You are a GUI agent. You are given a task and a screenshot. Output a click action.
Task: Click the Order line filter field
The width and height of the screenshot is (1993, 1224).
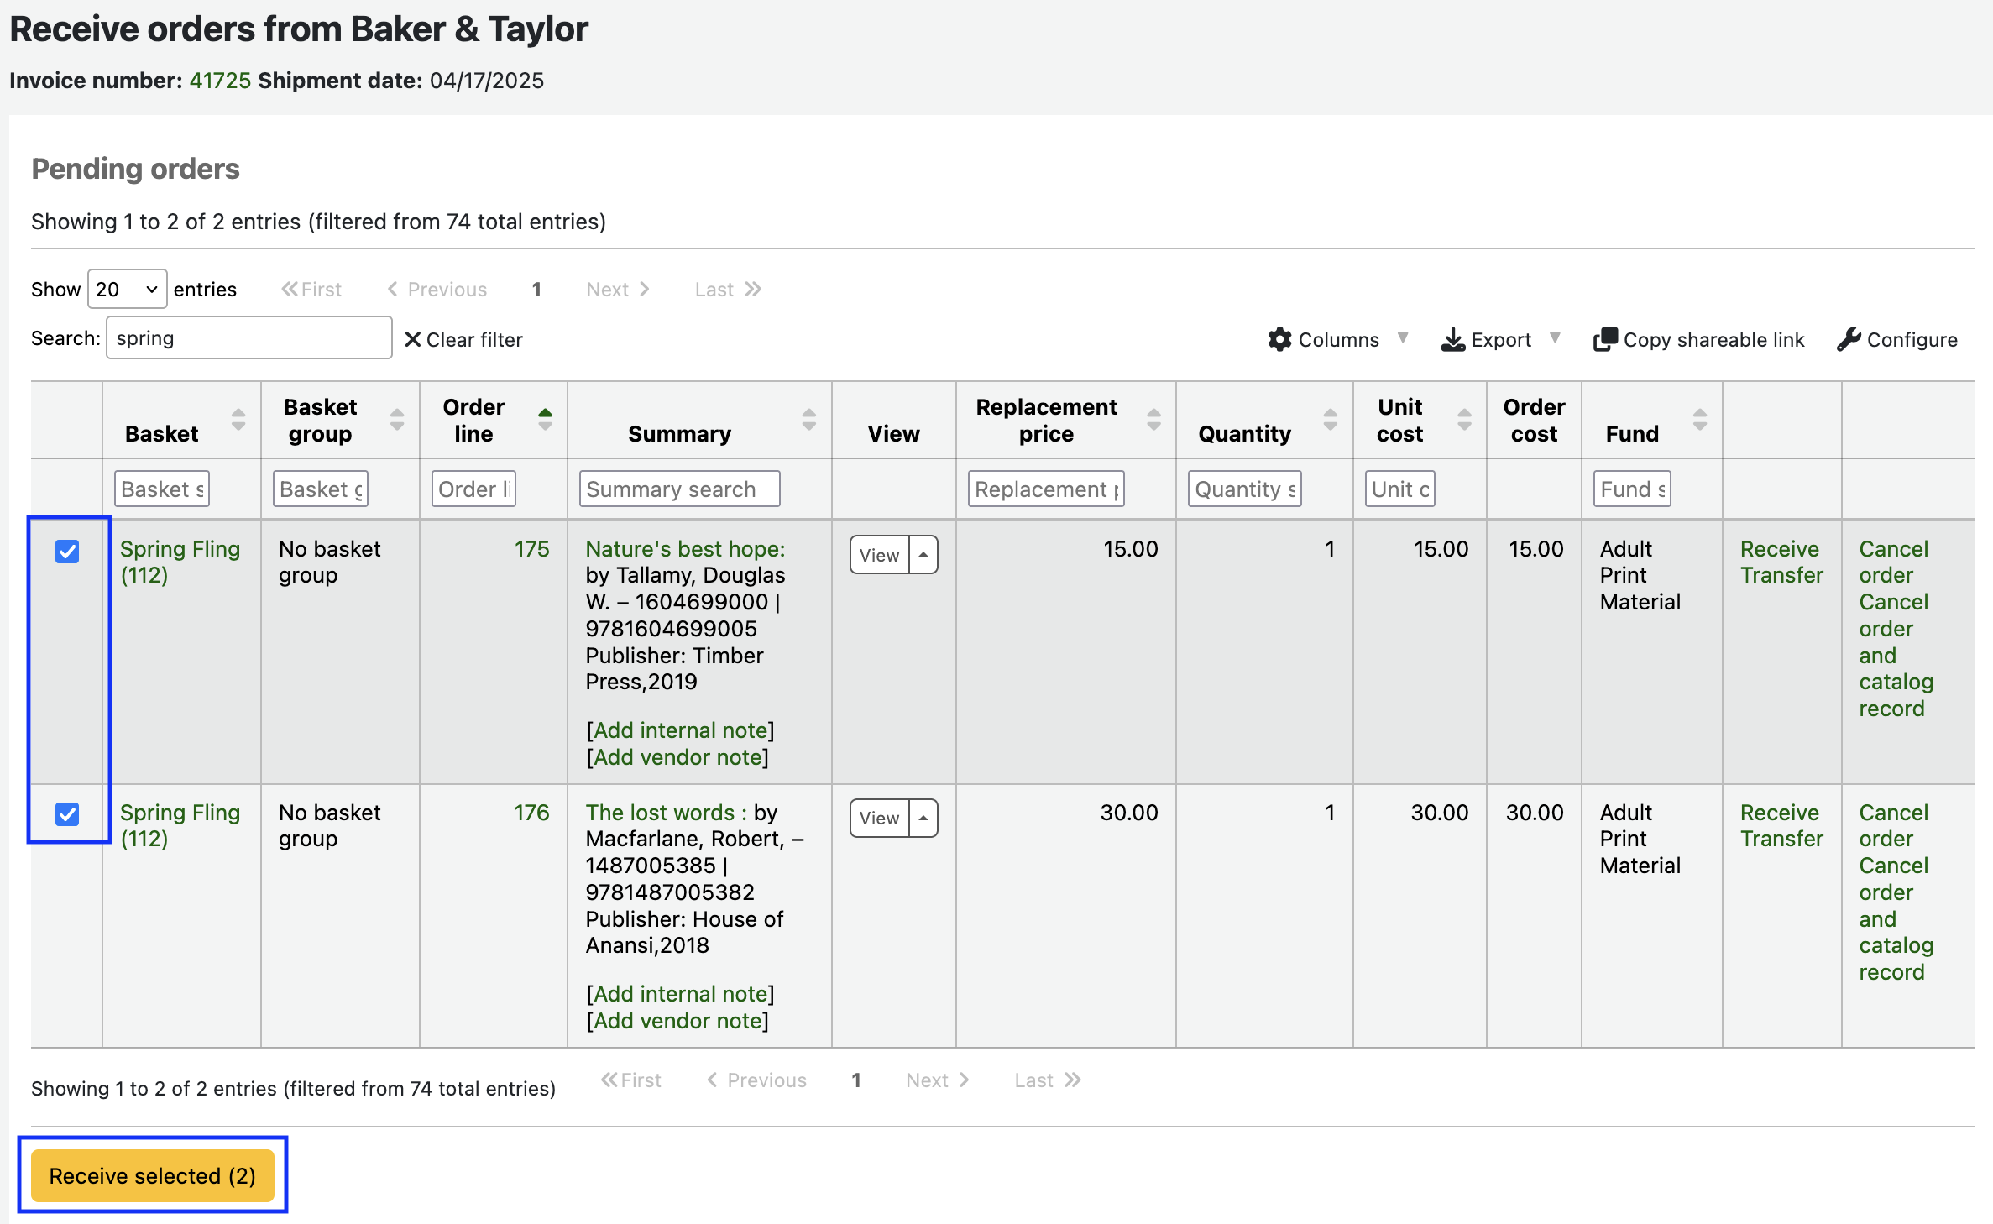tap(473, 489)
